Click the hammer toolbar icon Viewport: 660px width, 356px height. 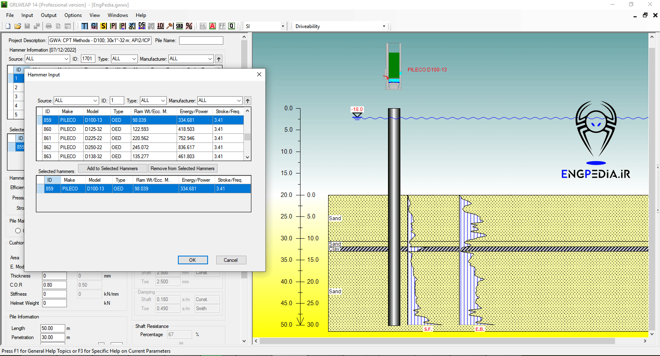pyautogui.click(x=170, y=26)
